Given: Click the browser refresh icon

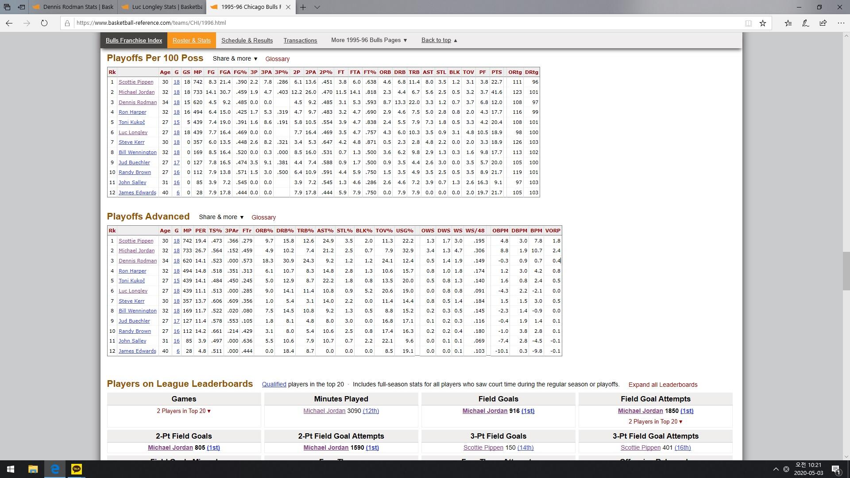Looking at the screenshot, I should click(x=44, y=23).
